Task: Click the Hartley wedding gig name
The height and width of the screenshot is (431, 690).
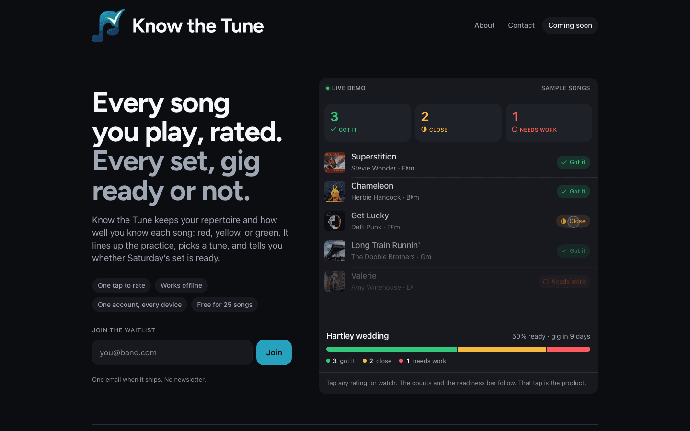Action: (x=357, y=336)
